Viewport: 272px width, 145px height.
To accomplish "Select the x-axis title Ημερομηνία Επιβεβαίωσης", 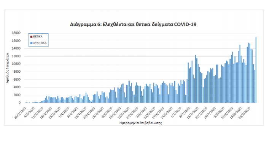I will (141, 123).
